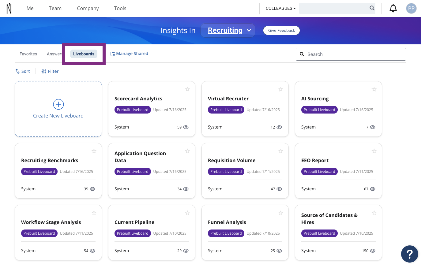421x265 pixels.
Task: Favorite the Requisition Volume card star
Action: tap(281, 151)
